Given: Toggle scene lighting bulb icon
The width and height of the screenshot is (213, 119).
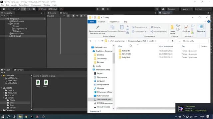Looking at the screenshot, I should coord(73,16).
